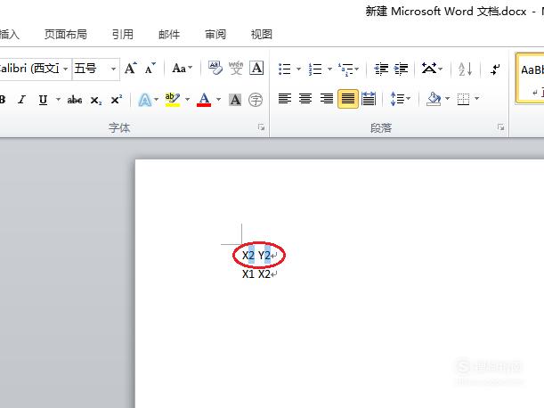The height and width of the screenshot is (408, 544).
Task: Click in the X1 X2 text line
Action: (256, 274)
